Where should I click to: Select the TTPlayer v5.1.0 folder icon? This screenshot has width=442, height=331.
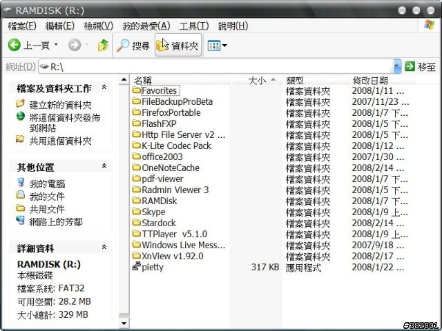[x=137, y=234]
